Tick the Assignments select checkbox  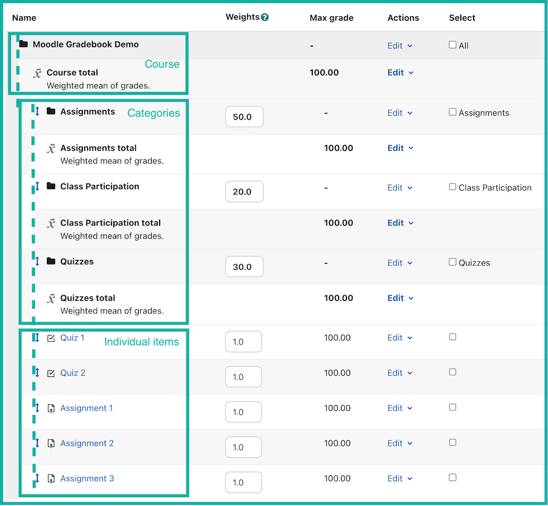(452, 112)
